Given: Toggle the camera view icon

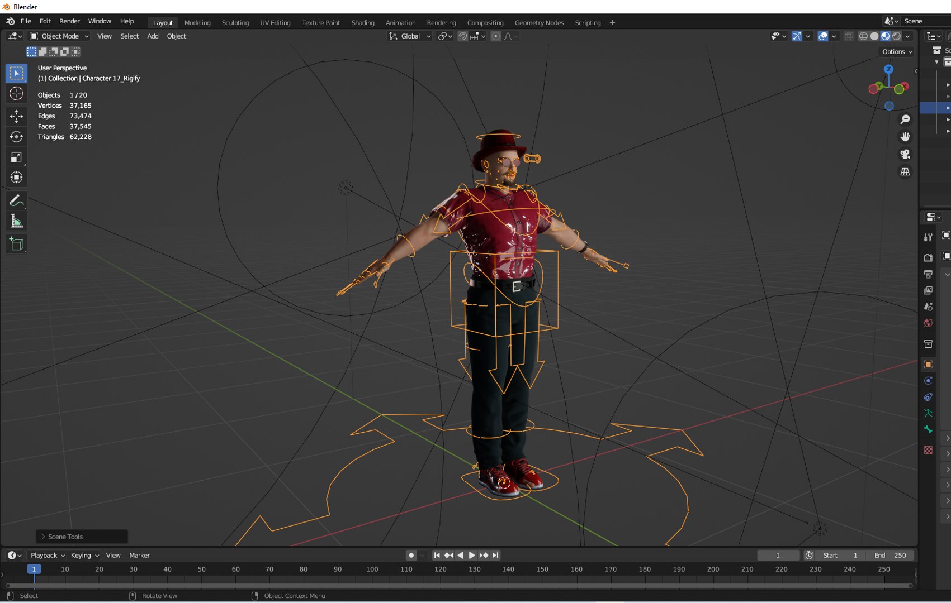Looking at the screenshot, I should coord(905,154).
